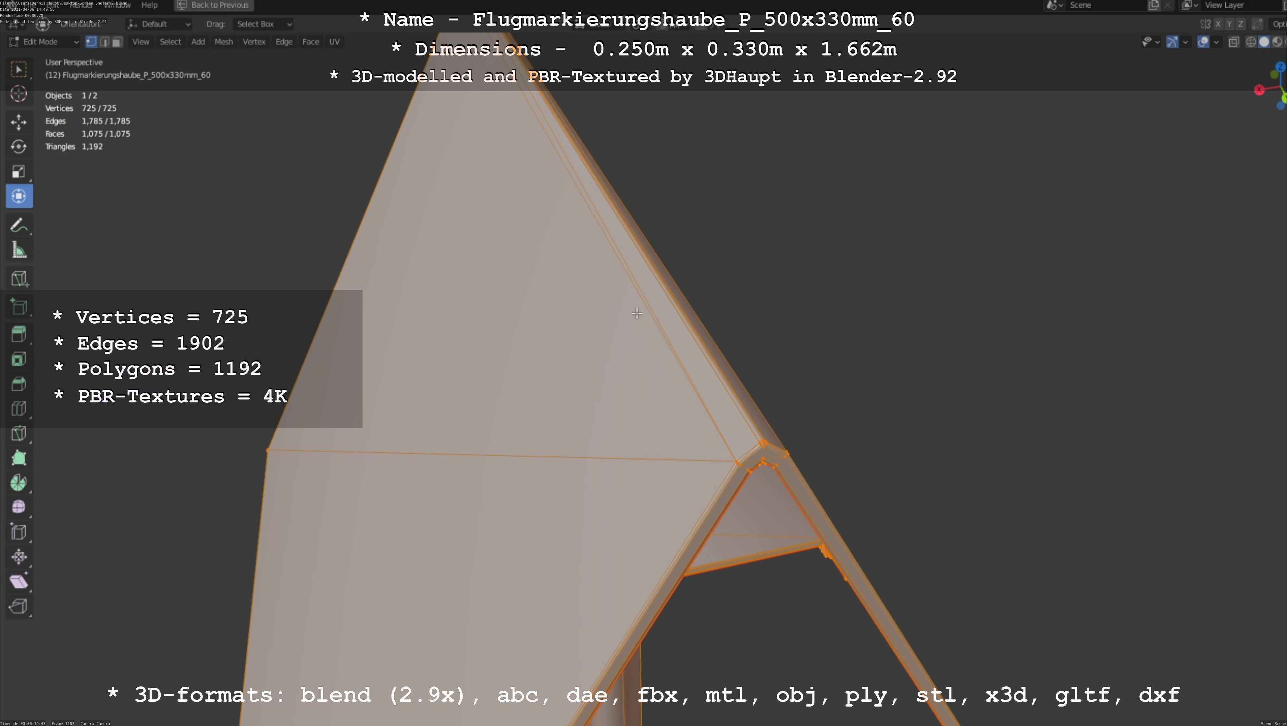The height and width of the screenshot is (726, 1287).
Task: Switch to the Scale tool
Action: (x=19, y=172)
